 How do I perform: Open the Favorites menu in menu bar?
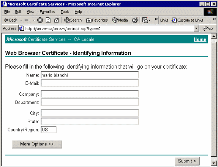point(47,12)
